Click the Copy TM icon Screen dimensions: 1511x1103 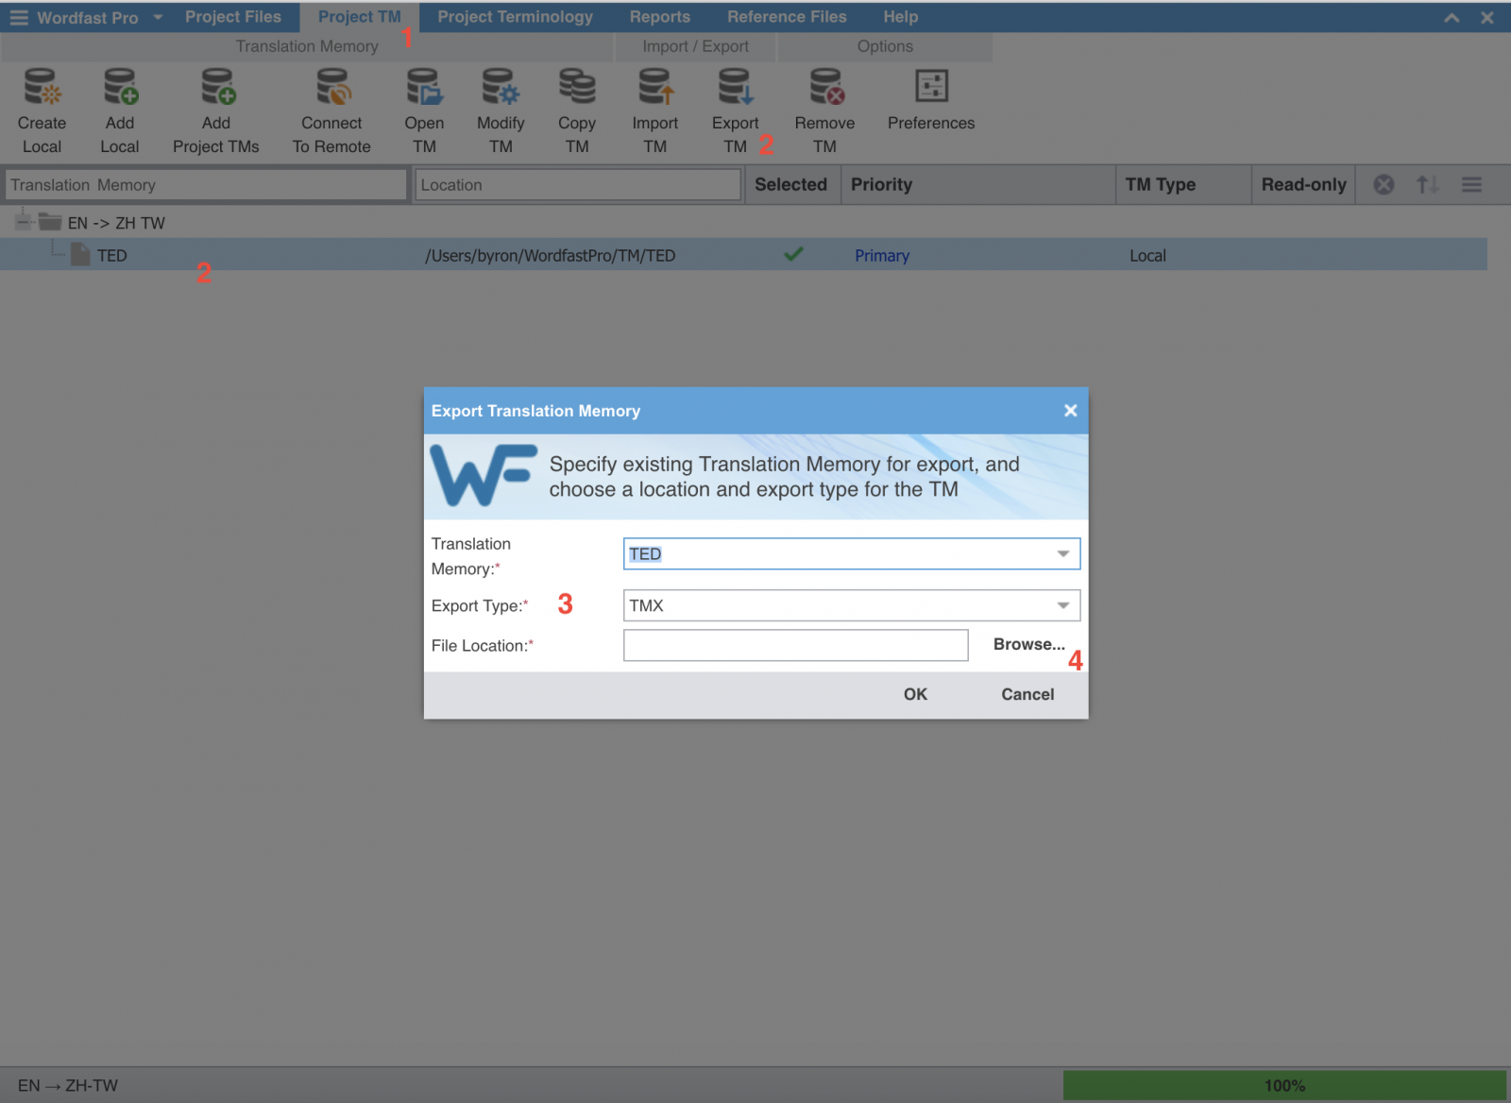pos(577,87)
